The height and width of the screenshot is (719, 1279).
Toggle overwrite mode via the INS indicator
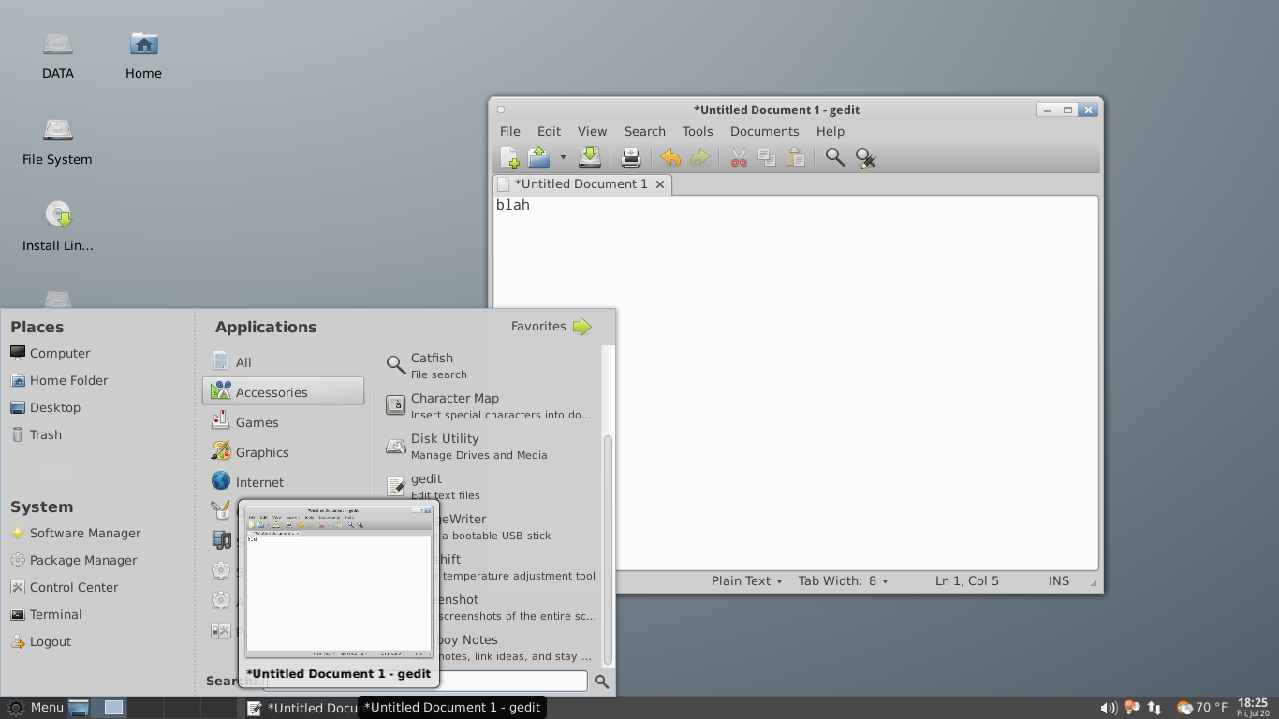point(1058,580)
